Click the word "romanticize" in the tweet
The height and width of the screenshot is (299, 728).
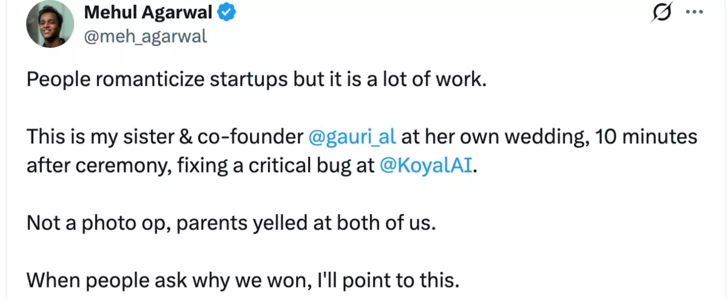coord(139,80)
